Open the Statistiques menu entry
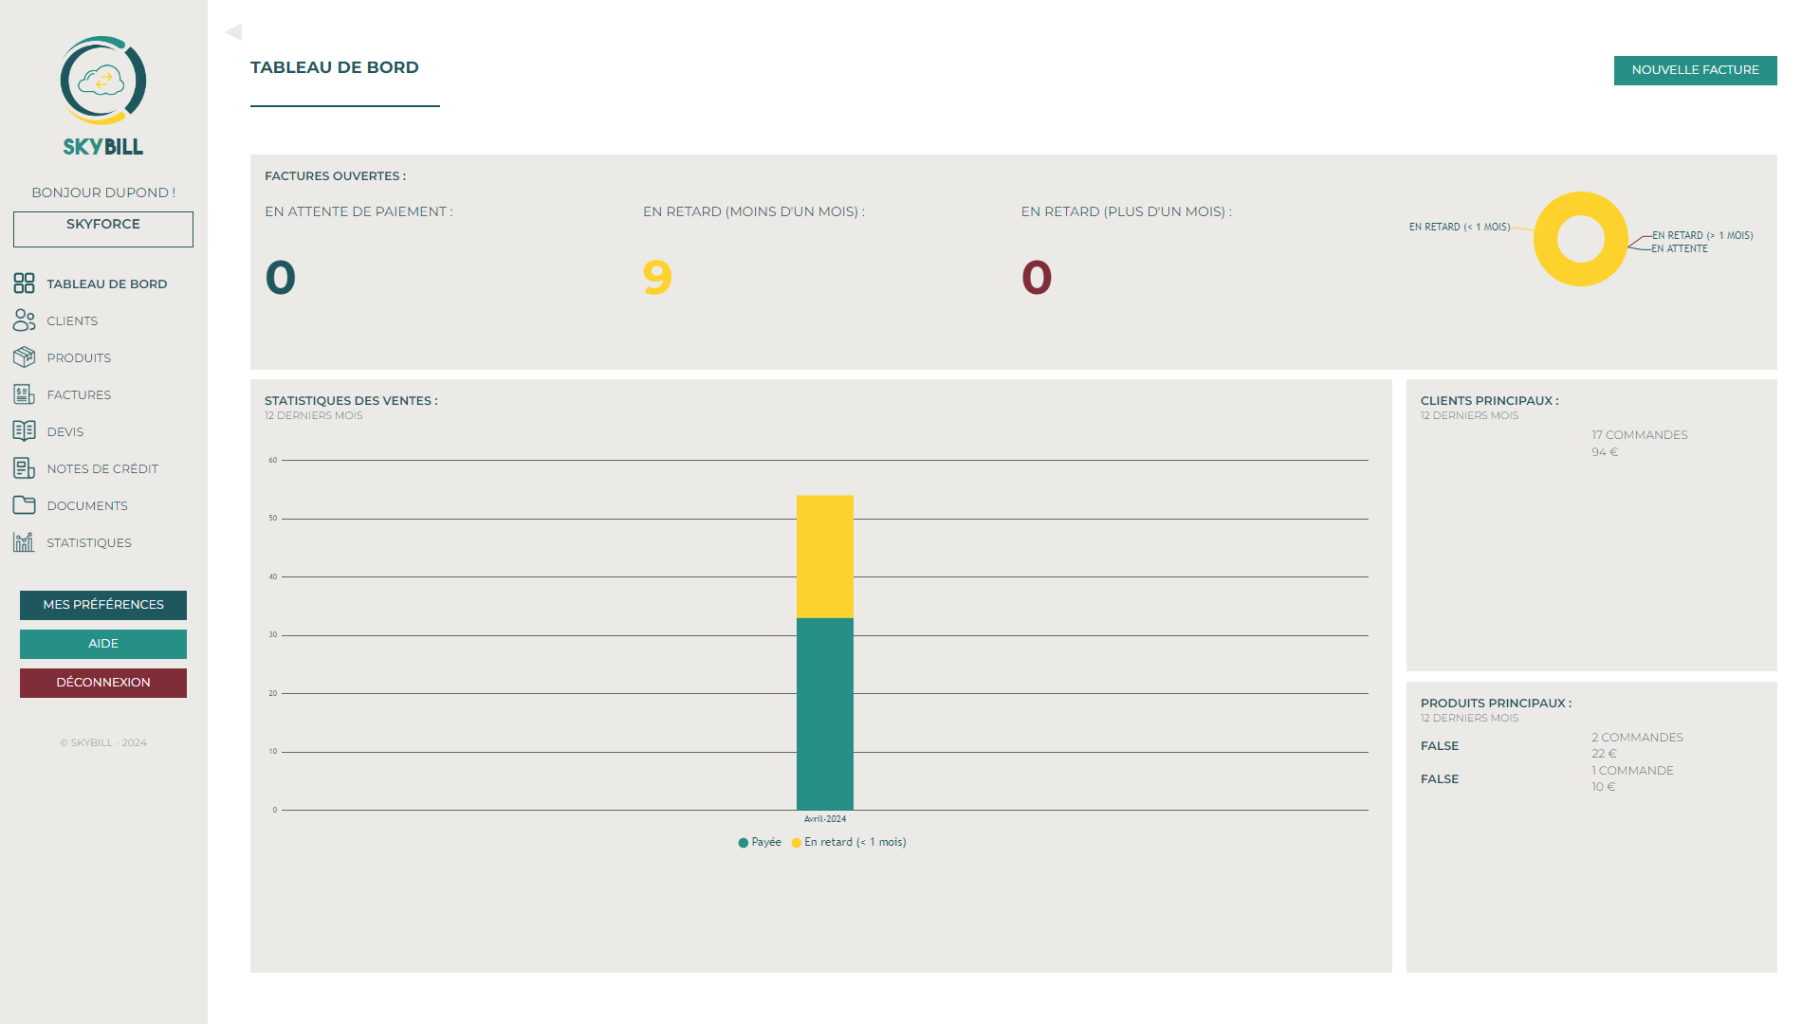The width and height of the screenshot is (1820, 1024). pos(89,542)
